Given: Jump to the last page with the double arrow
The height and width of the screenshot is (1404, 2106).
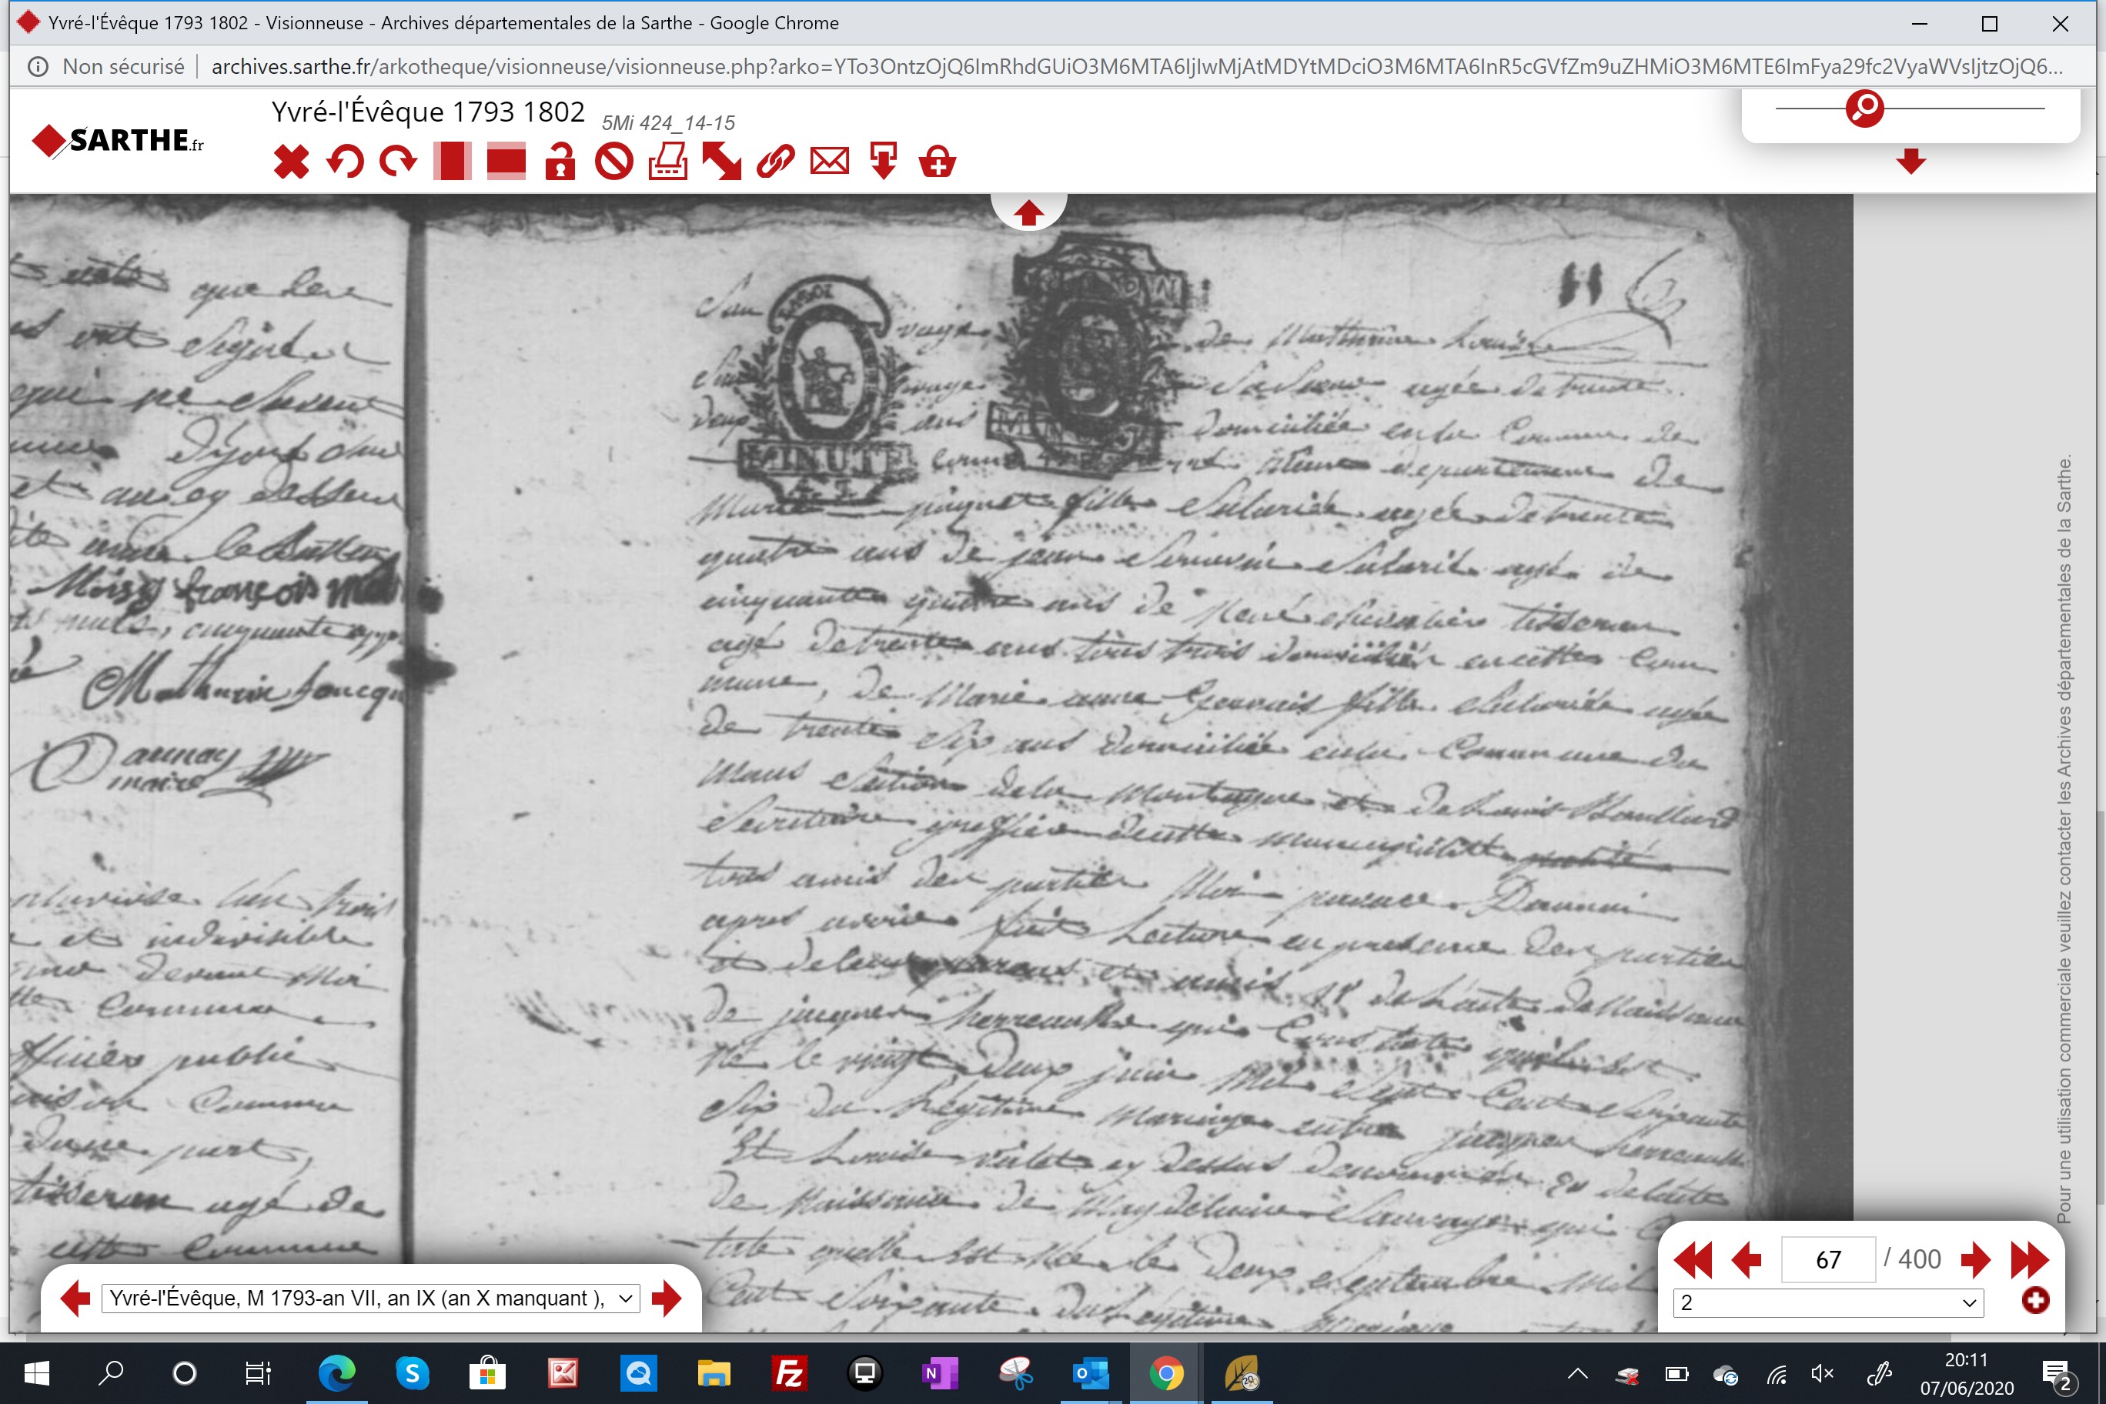Looking at the screenshot, I should pyautogui.click(x=2030, y=1260).
